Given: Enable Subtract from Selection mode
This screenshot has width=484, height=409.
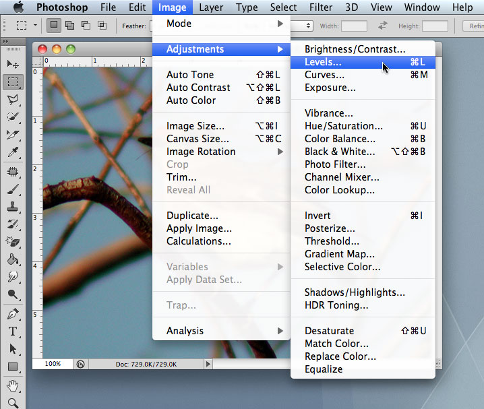Looking at the screenshot, I should click(86, 26).
